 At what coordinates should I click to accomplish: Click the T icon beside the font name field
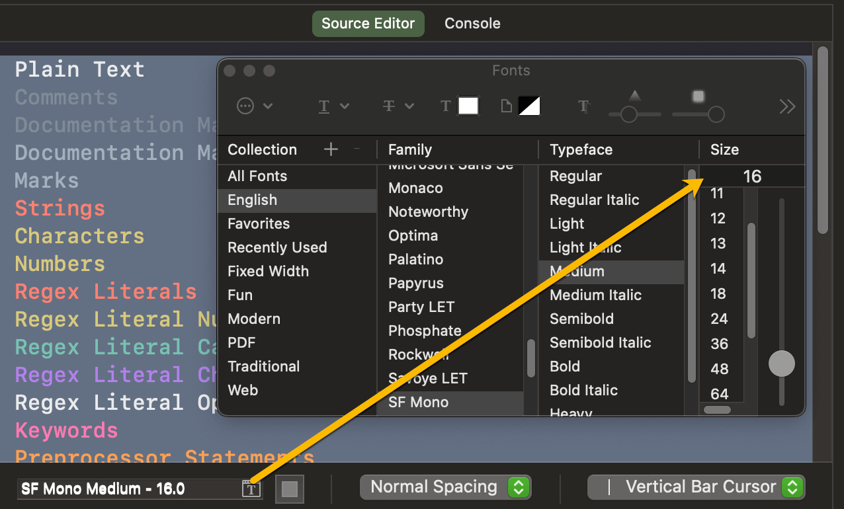(250, 488)
